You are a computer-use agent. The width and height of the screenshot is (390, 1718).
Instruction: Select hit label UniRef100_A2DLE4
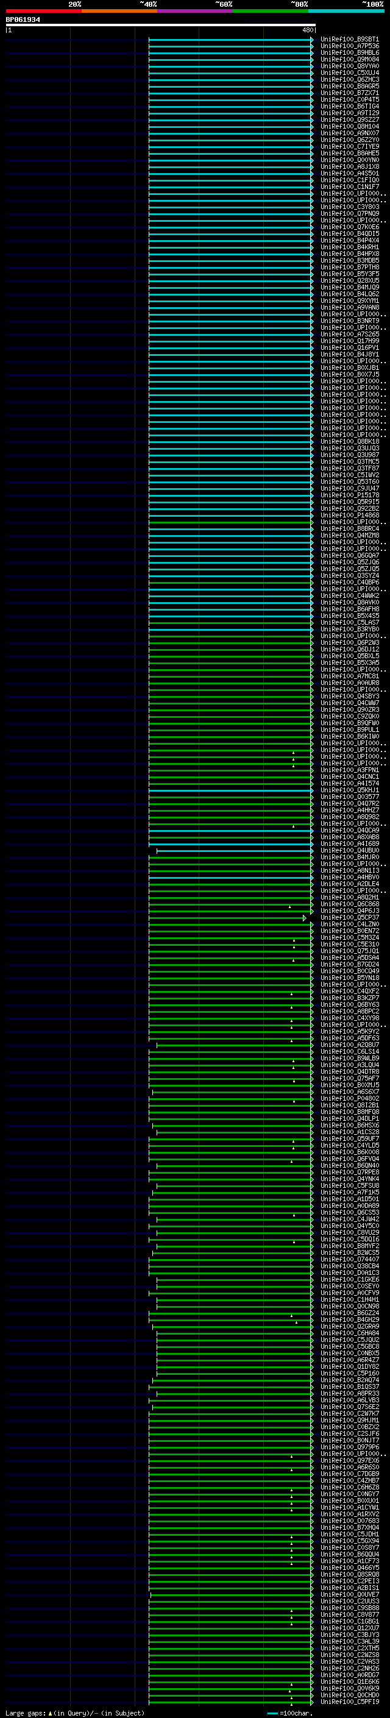[x=349, y=884]
